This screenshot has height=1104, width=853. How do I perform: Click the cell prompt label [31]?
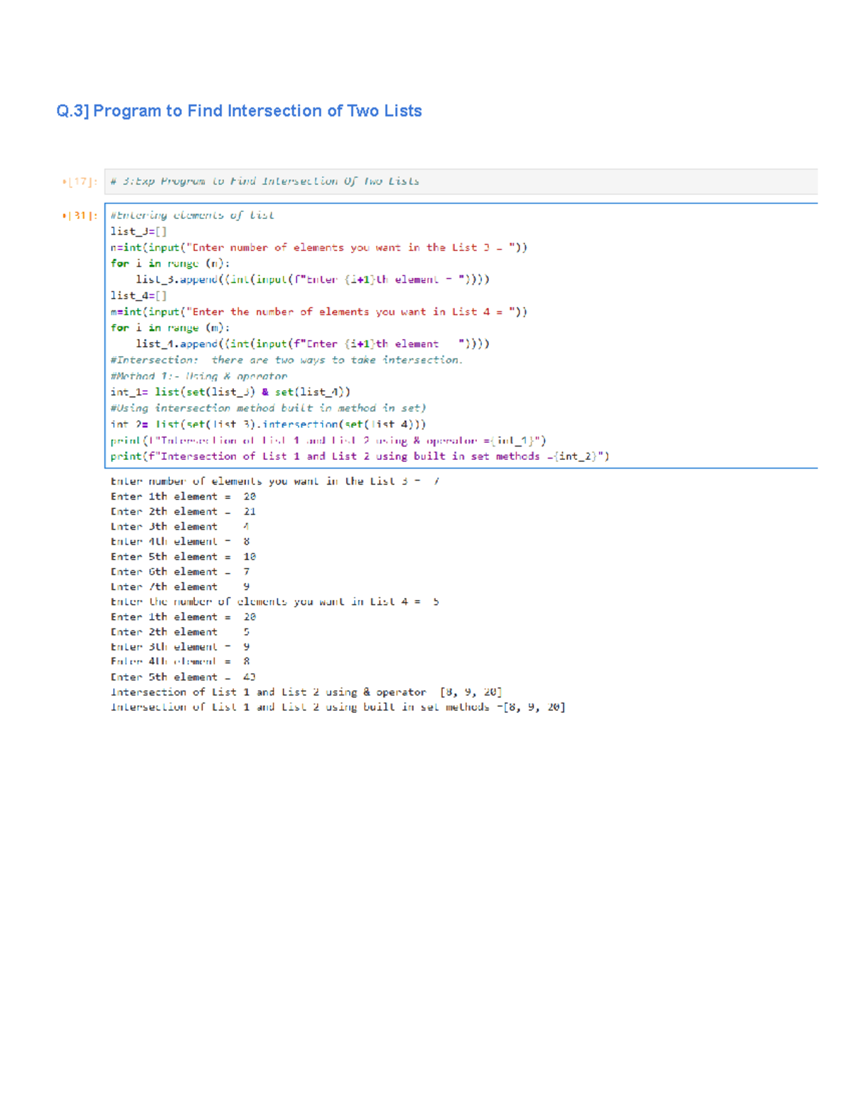[x=80, y=216]
